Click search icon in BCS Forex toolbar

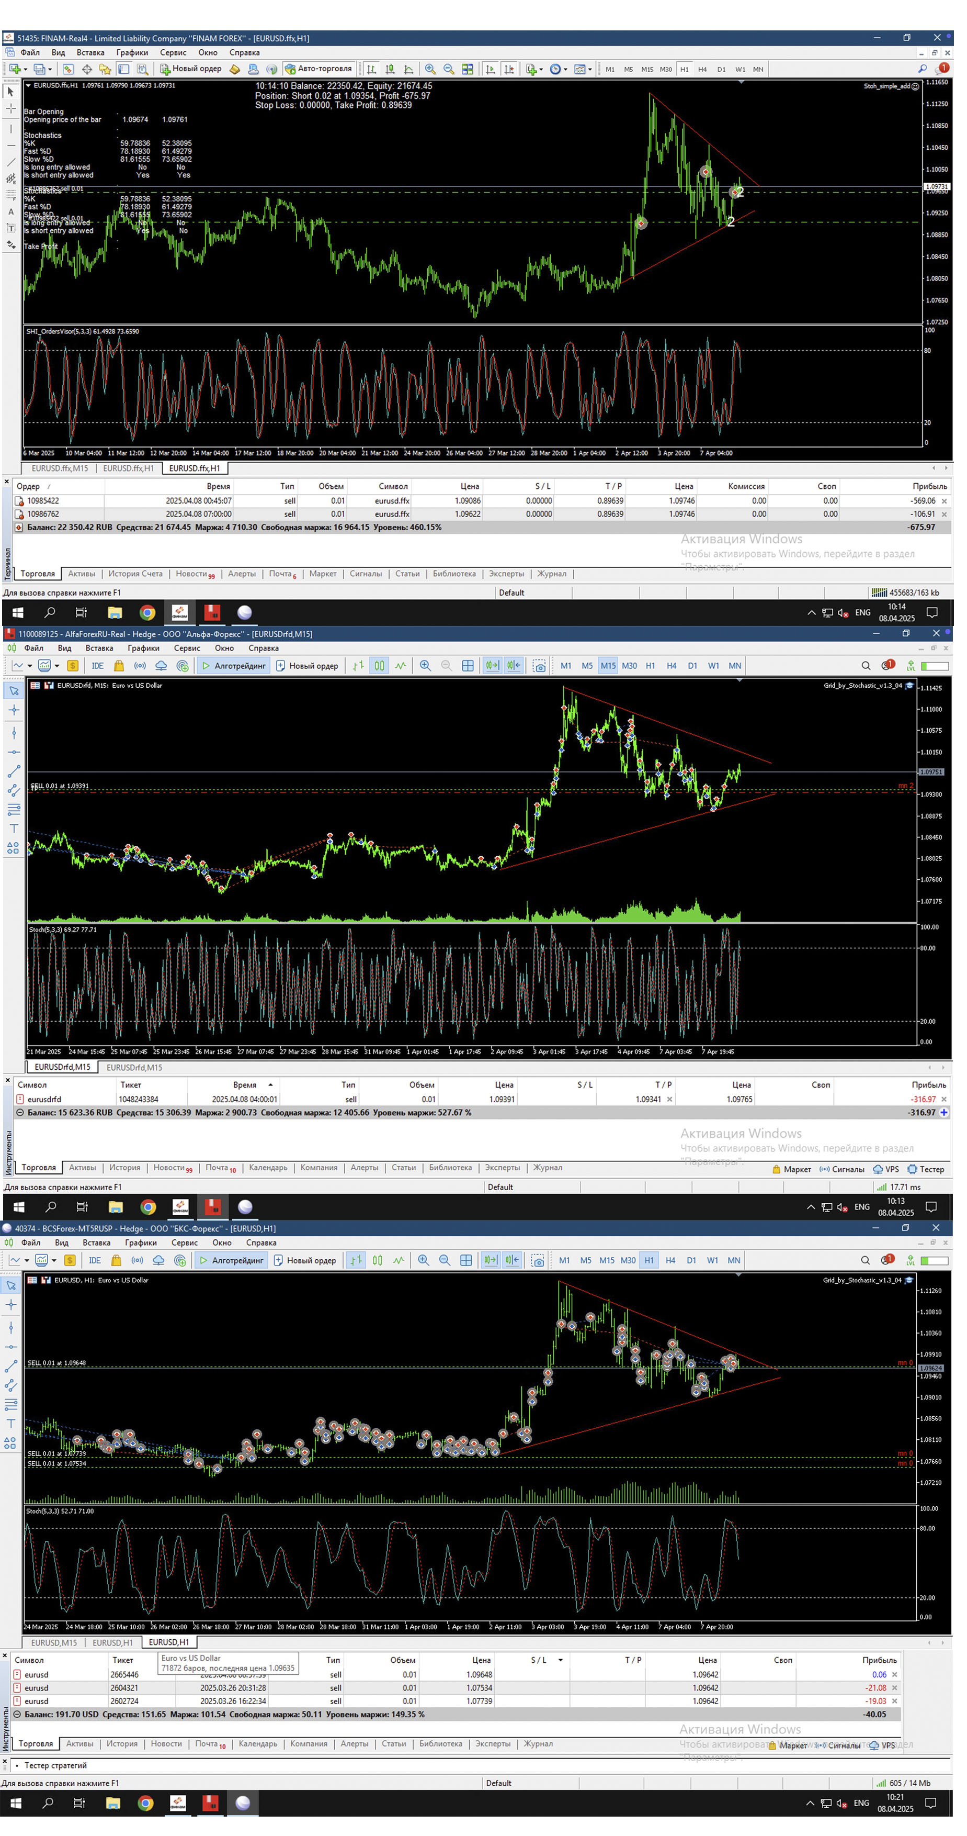[x=865, y=1261]
